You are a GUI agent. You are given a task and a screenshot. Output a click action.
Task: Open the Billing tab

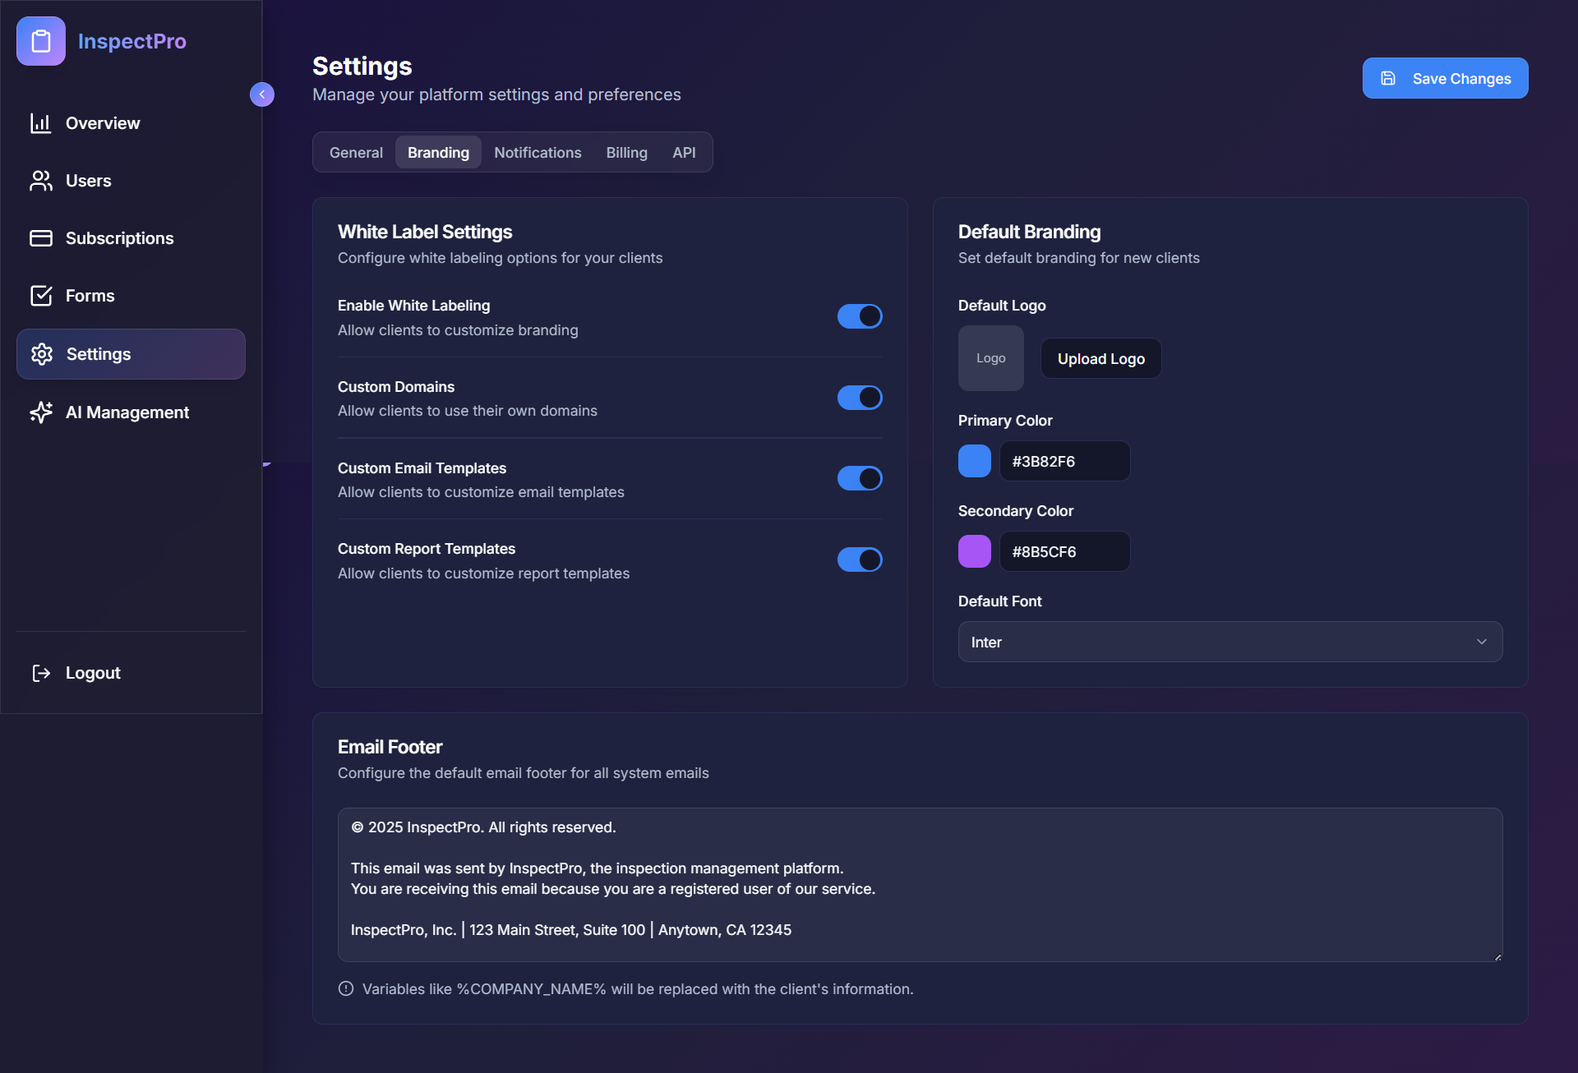pyautogui.click(x=626, y=153)
